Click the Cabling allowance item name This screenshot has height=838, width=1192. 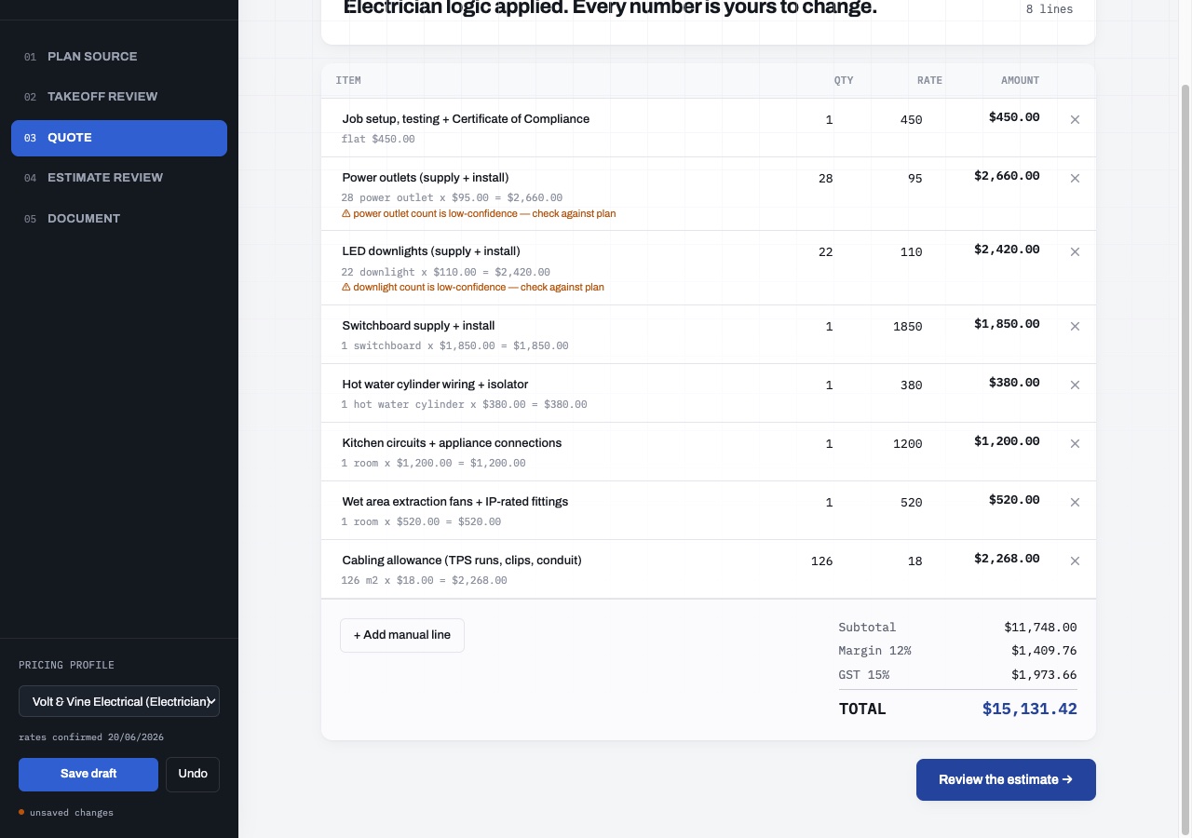462,561
